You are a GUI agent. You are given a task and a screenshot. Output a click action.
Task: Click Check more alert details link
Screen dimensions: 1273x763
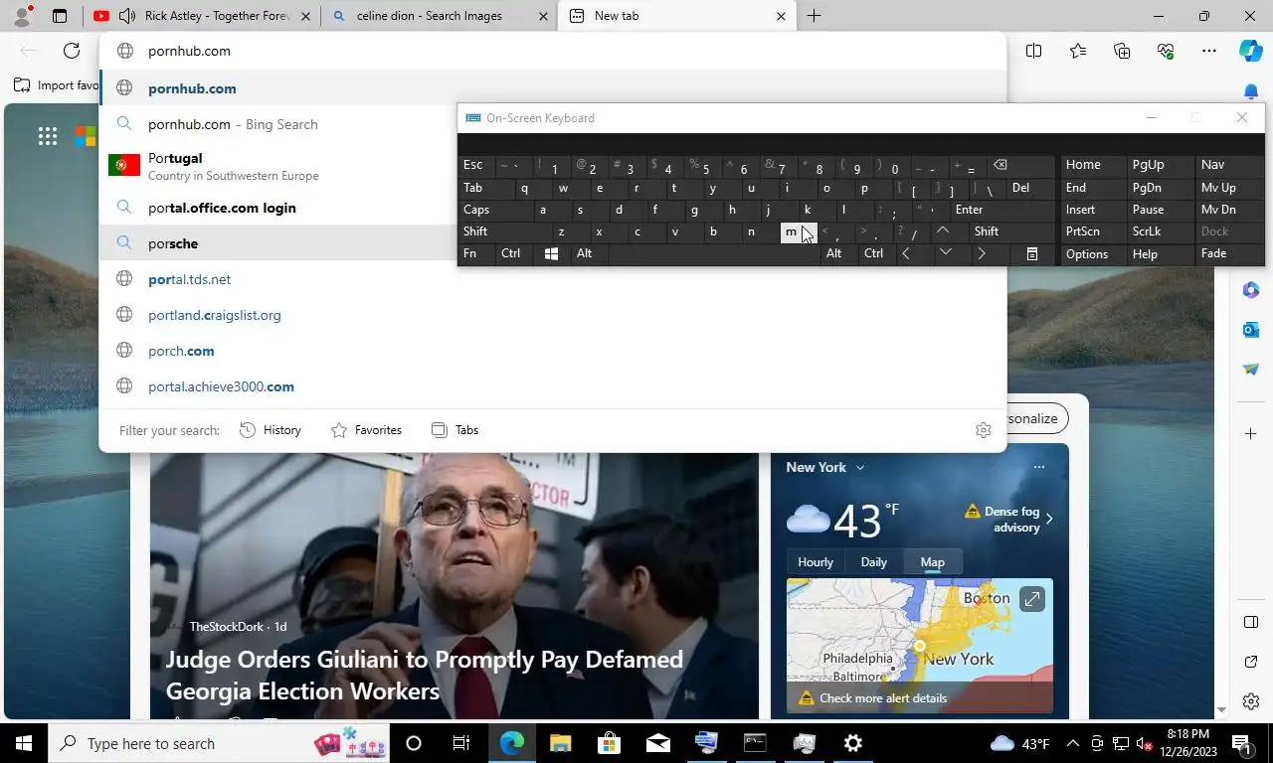[x=882, y=698]
